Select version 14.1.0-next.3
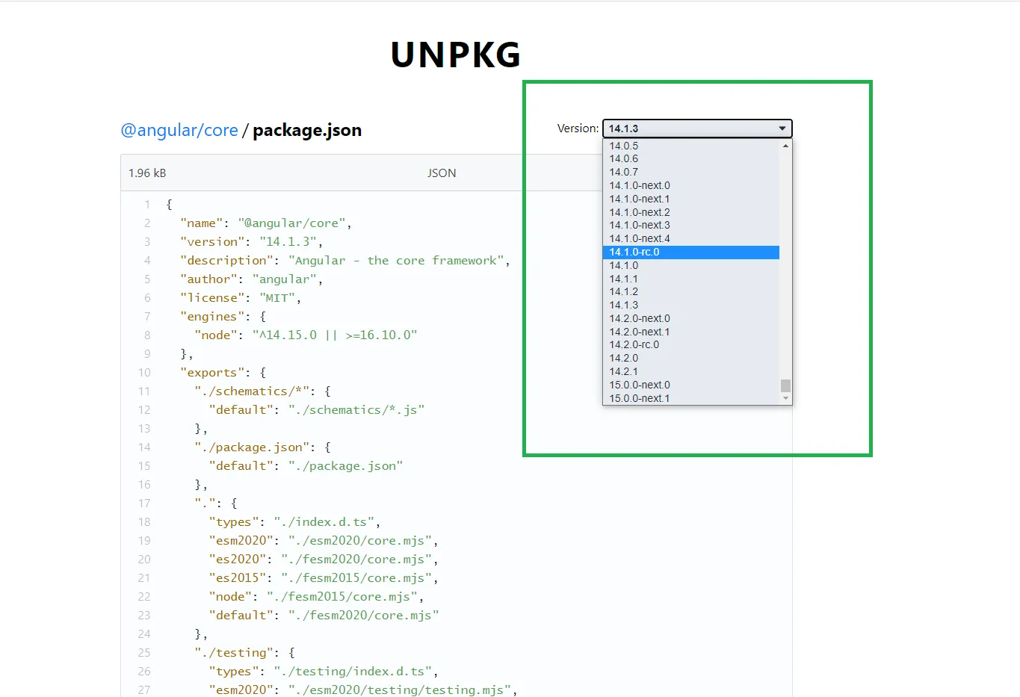 [x=691, y=225]
